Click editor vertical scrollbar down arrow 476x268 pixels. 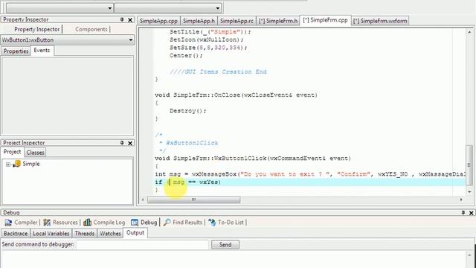click(469, 192)
